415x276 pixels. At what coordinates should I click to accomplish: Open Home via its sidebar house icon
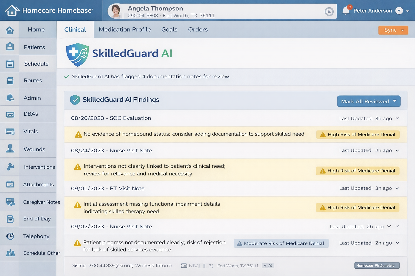[x=10, y=30]
